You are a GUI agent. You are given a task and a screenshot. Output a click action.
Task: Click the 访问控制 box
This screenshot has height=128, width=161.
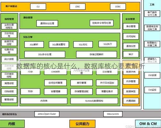tap(131, 36)
